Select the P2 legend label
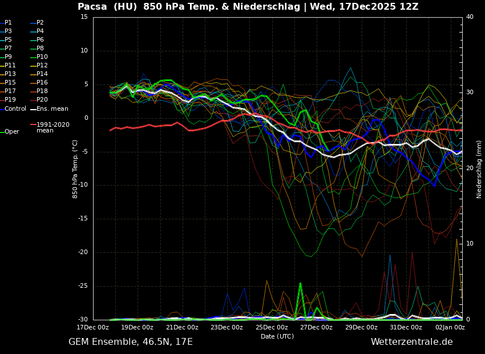Viewport: 485px width, 354px height. click(x=40, y=23)
